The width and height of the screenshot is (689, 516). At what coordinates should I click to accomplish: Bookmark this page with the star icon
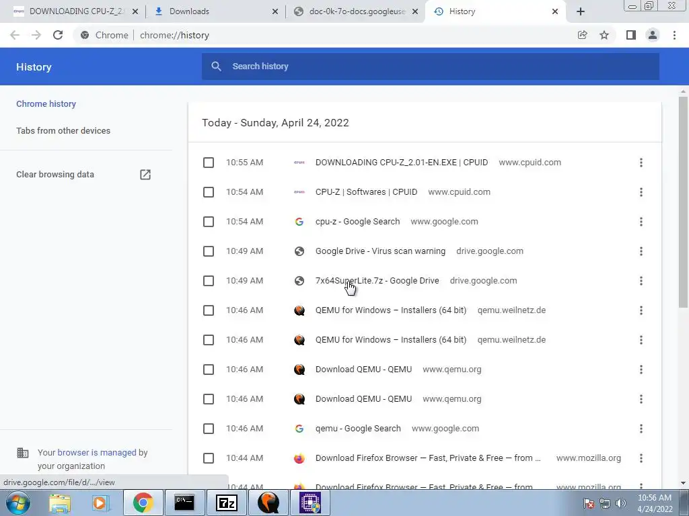pos(604,35)
